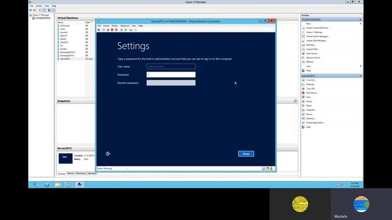Click Inspect Disk action
This screenshot has height=220, width=392.
(312, 49)
